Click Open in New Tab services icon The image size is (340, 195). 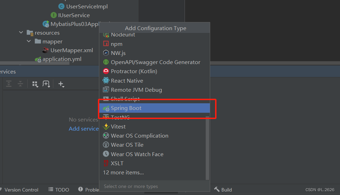tap(46, 84)
